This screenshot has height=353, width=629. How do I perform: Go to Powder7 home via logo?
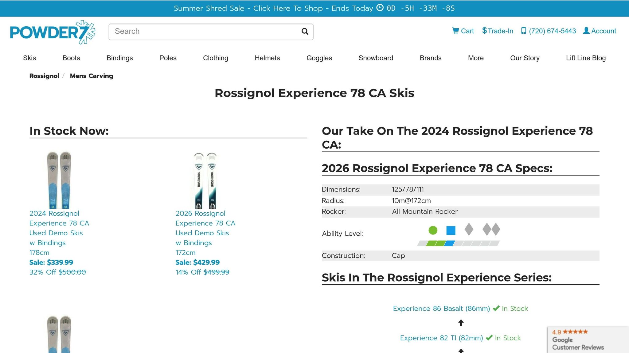click(53, 32)
